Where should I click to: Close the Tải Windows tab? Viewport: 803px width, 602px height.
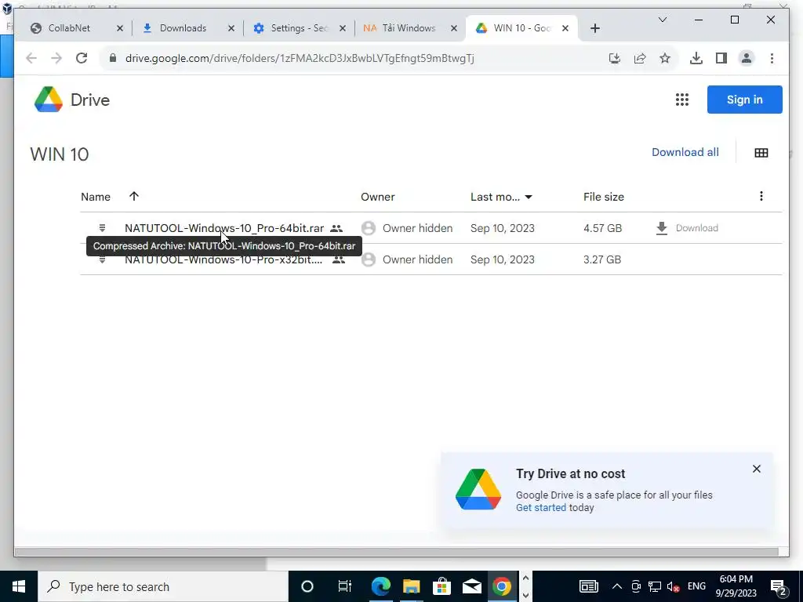(x=454, y=28)
